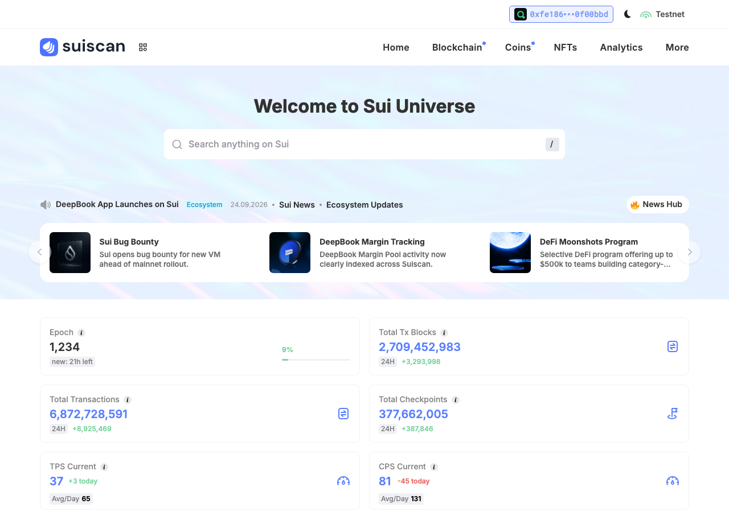Open Total Tx Blocks value 2,709,452,983

420,347
